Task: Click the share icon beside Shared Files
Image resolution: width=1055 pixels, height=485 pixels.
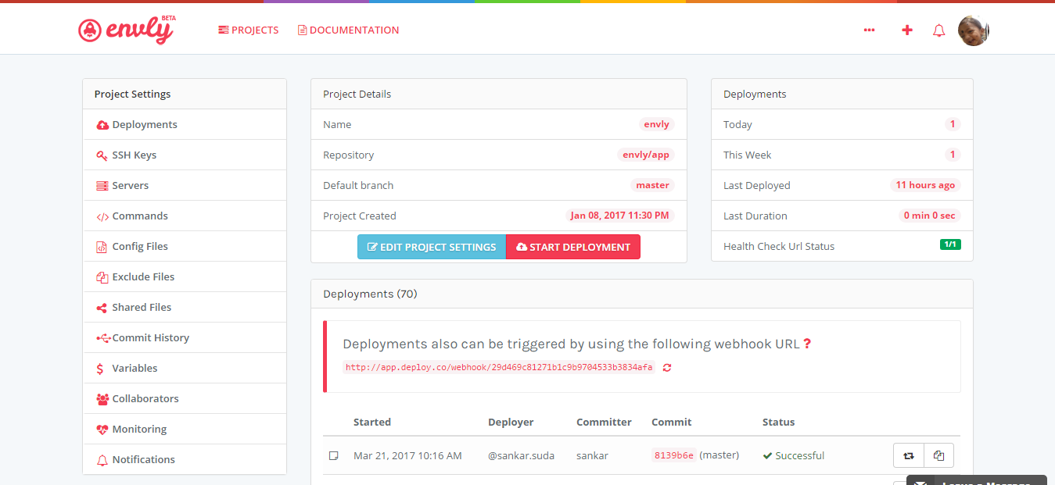Action: pos(102,308)
